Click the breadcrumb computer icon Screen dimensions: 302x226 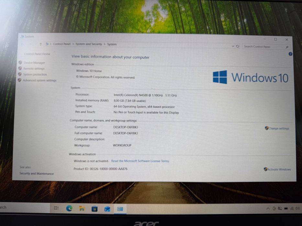(x=47, y=44)
